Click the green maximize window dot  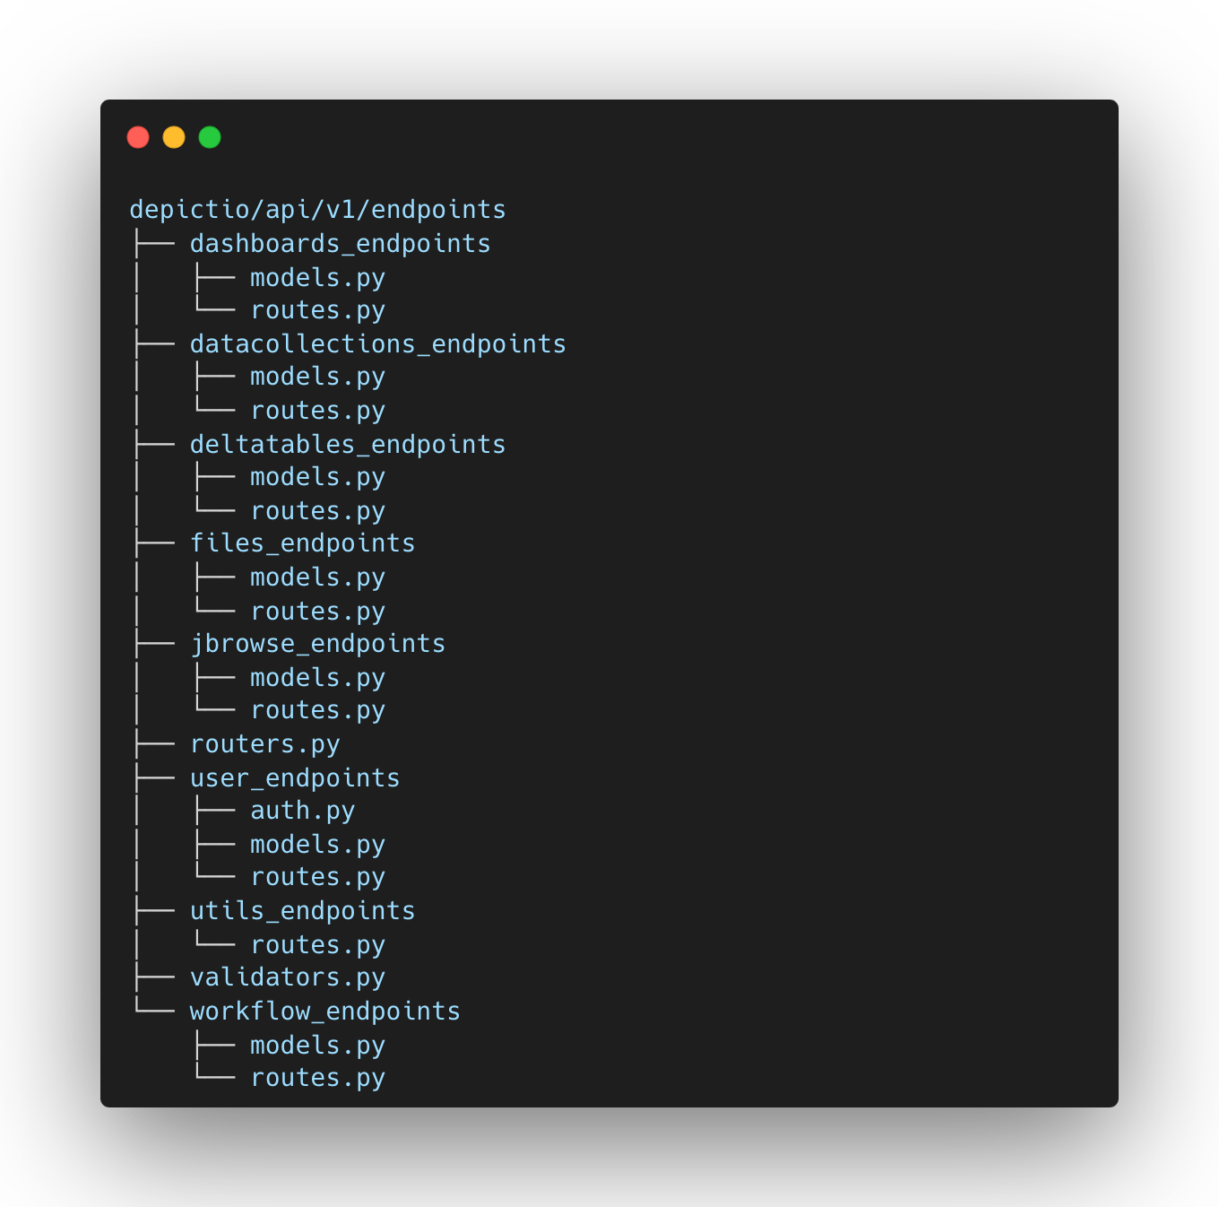point(210,137)
